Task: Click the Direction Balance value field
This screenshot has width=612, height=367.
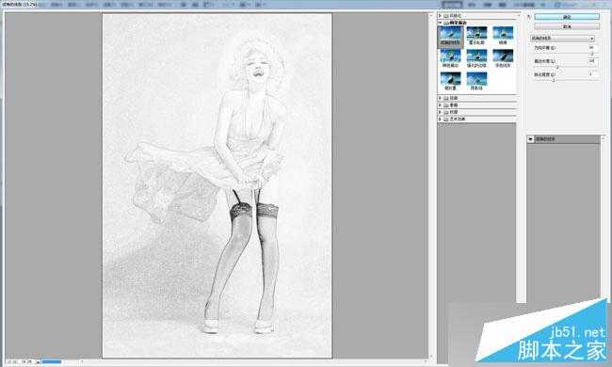Action: [x=591, y=48]
